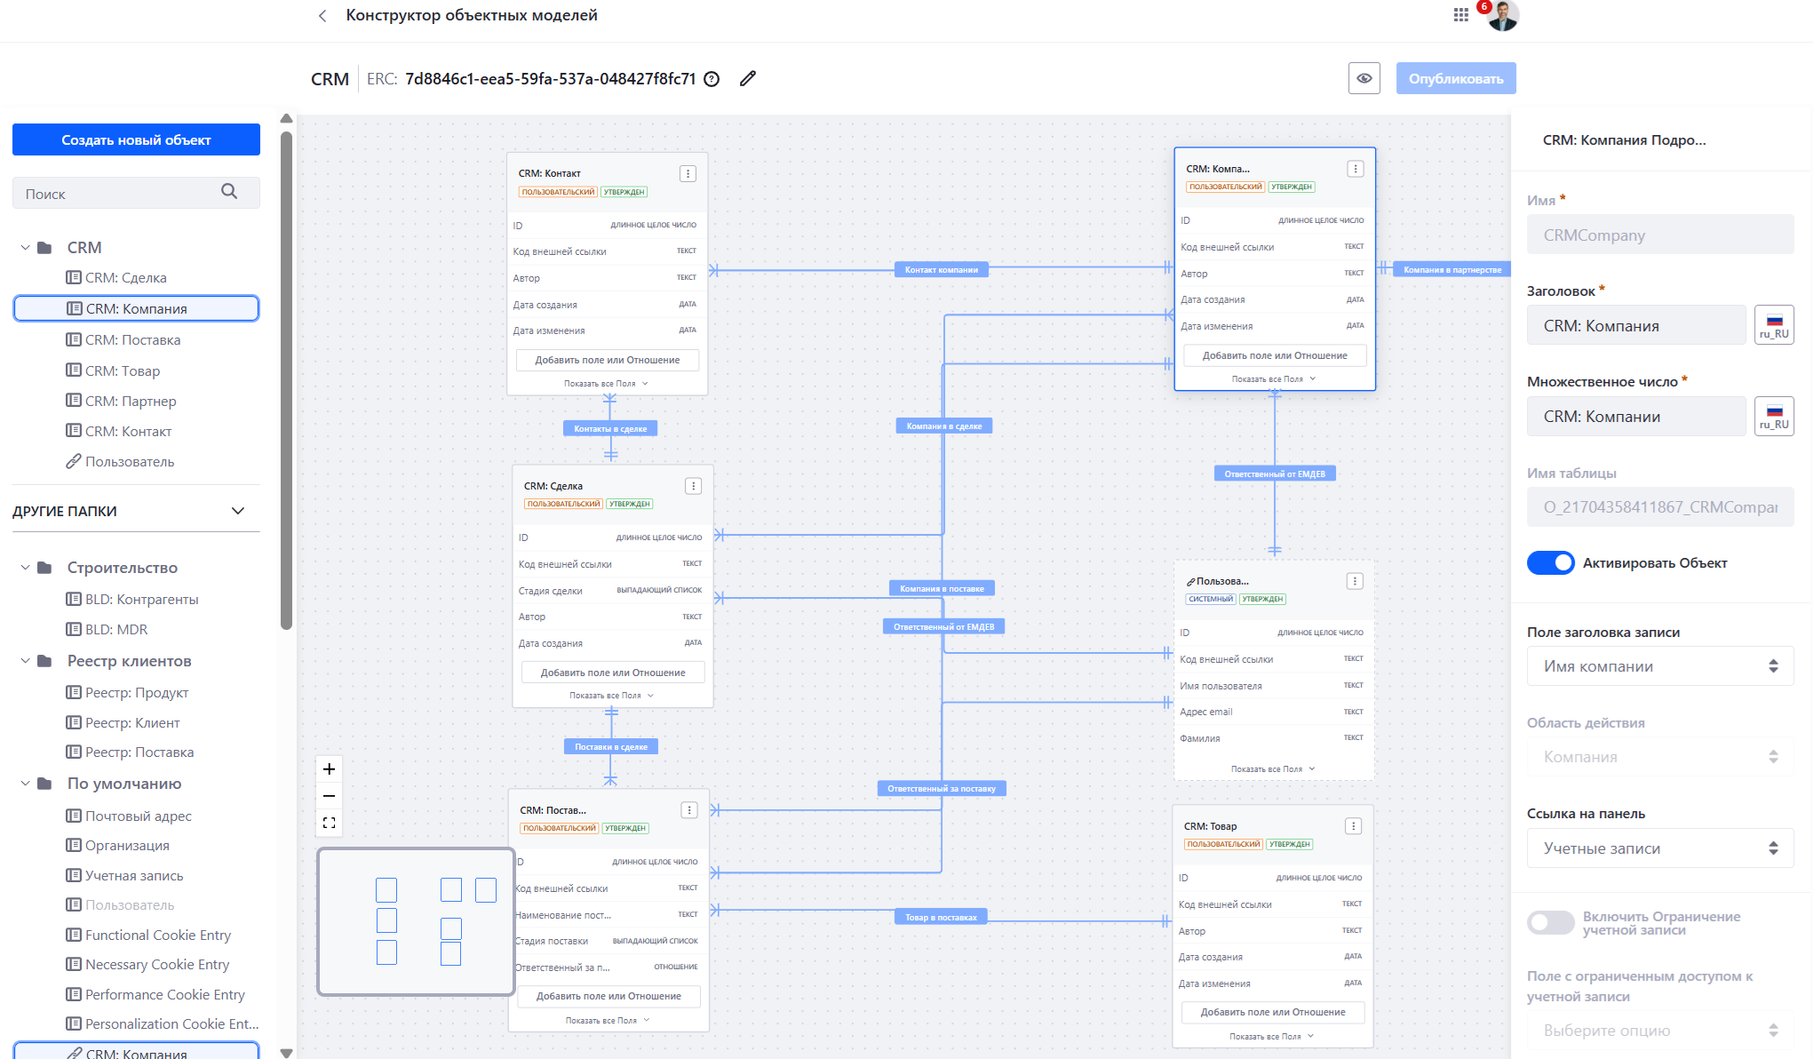This screenshot has height=1059, width=1813.
Task: Go back using the header arrow
Action: click(322, 16)
